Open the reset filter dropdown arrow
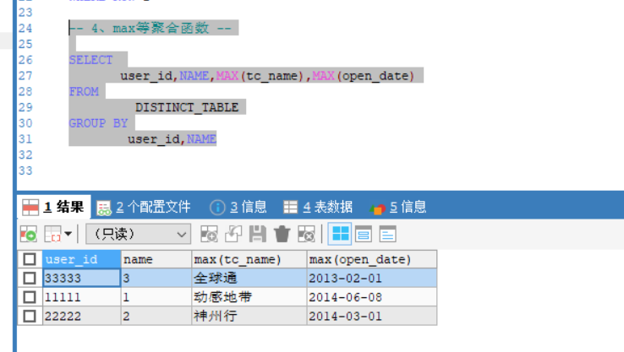 pos(68,234)
